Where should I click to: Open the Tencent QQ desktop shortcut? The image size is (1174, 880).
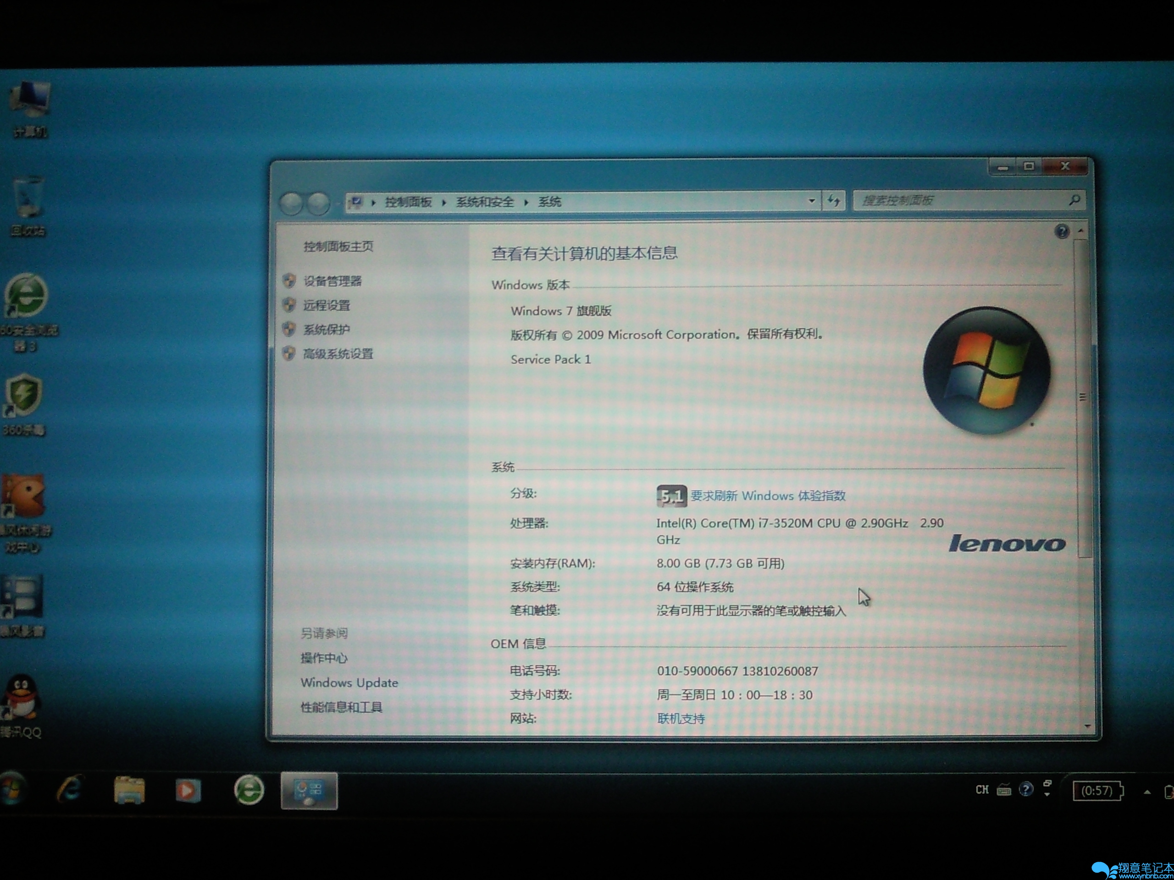21,705
